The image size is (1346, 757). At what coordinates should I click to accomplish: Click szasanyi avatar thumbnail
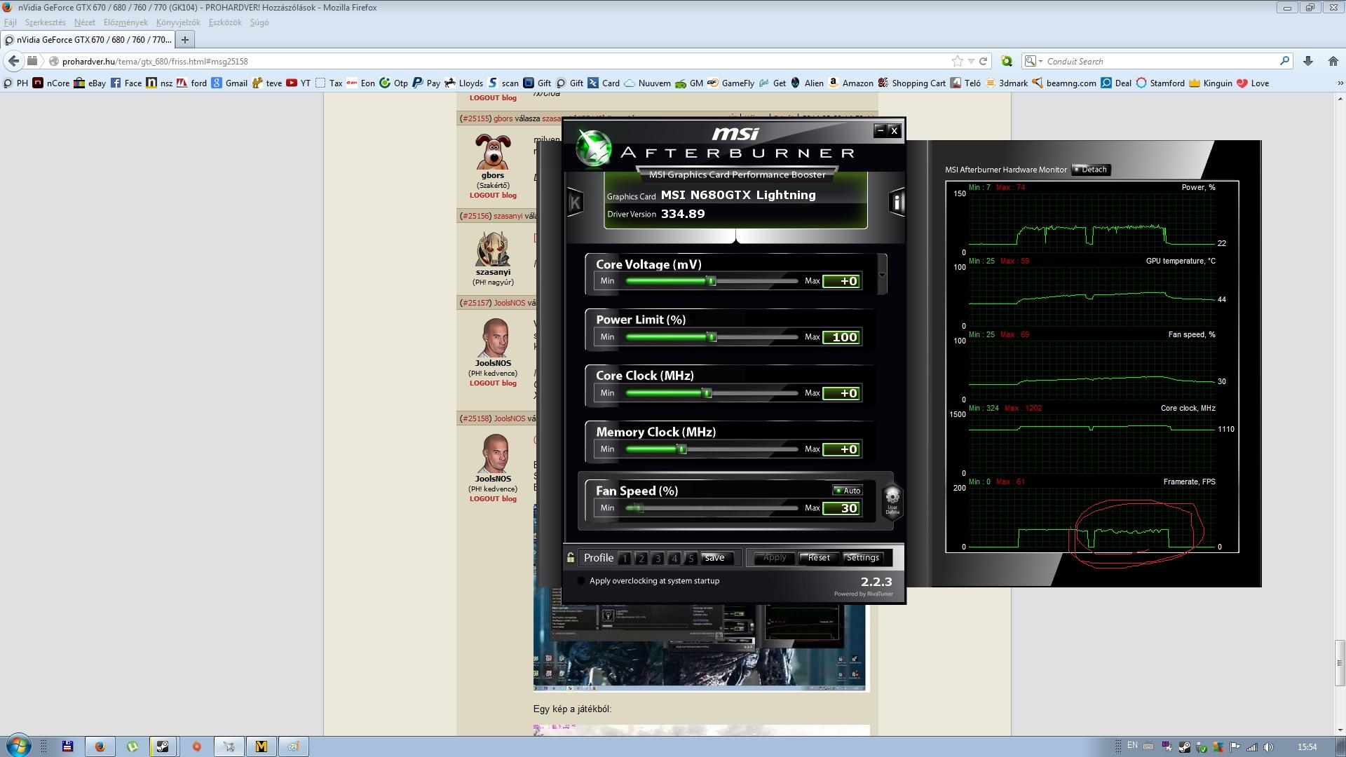(x=493, y=247)
